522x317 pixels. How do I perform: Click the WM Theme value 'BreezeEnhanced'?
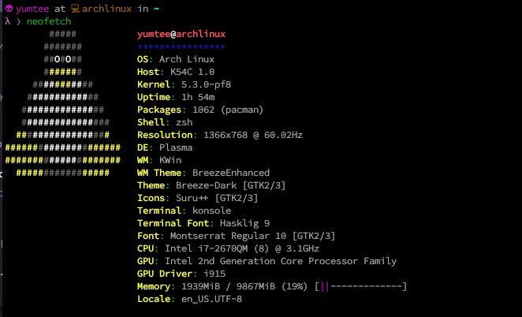pos(231,173)
